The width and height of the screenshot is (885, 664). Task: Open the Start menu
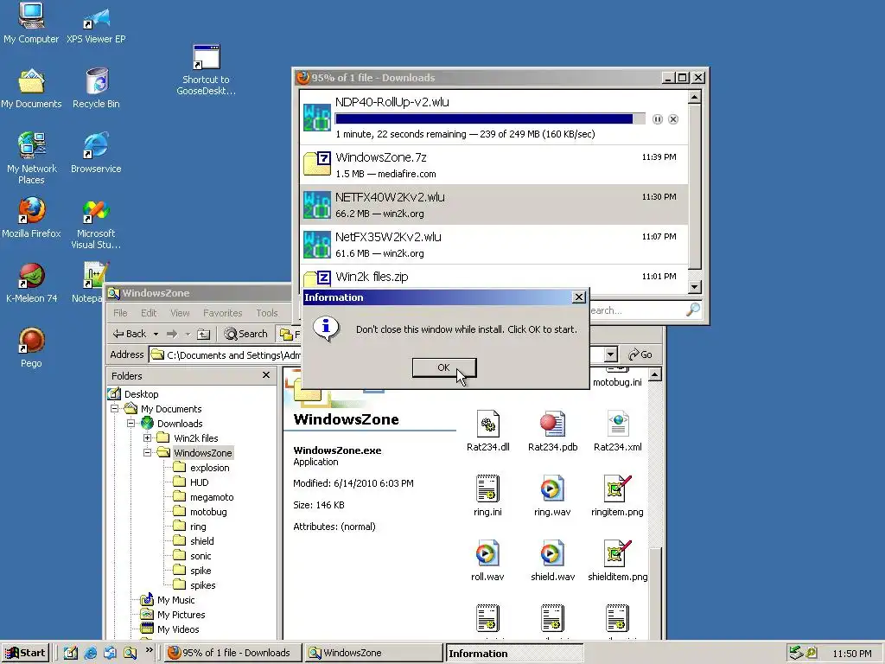tap(25, 653)
